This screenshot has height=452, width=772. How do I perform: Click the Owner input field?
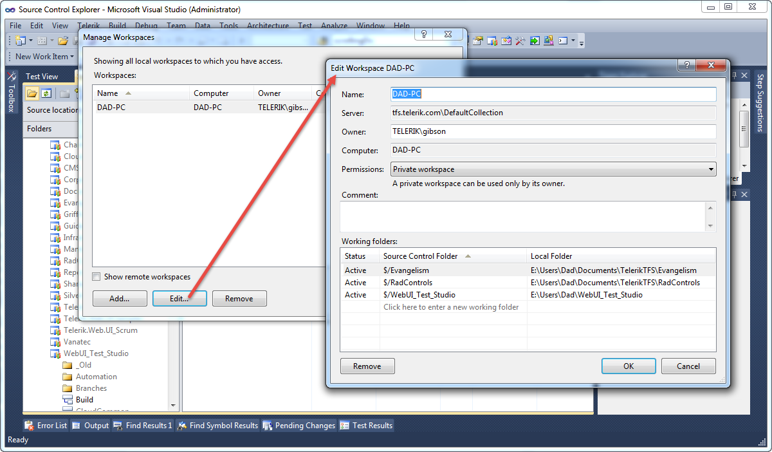click(553, 131)
